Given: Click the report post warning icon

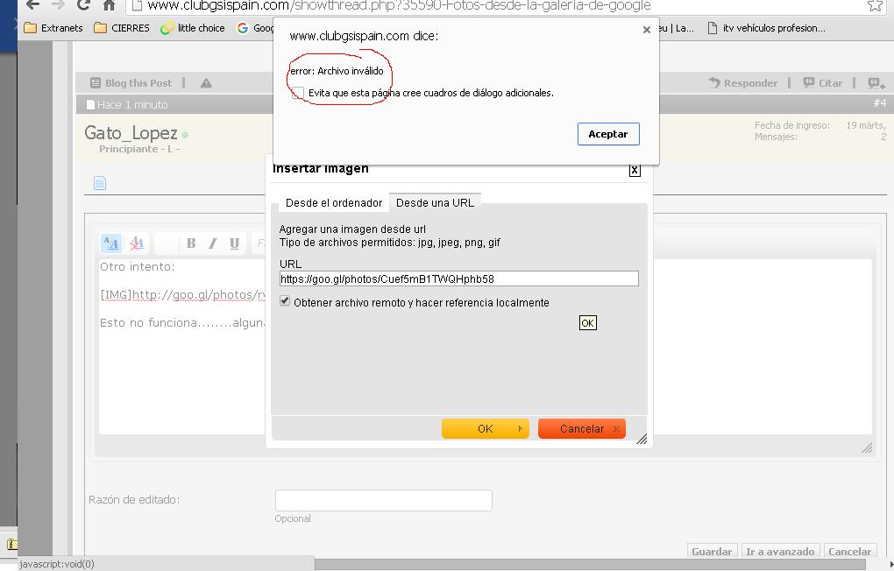Looking at the screenshot, I should point(206,83).
